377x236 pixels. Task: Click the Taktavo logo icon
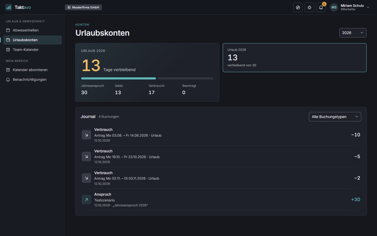coord(9,7)
